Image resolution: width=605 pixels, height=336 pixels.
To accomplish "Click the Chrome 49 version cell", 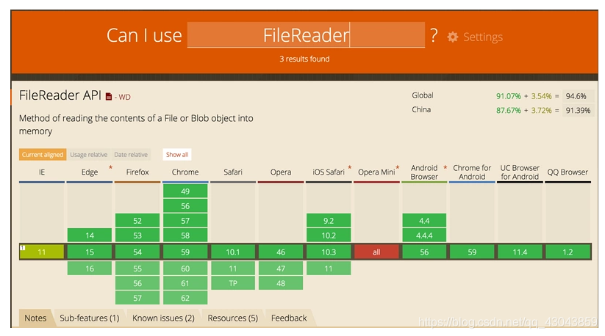I will [185, 191].
